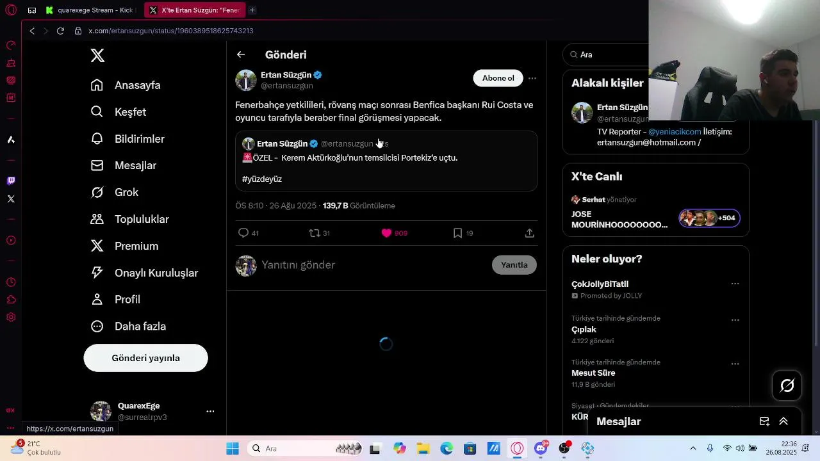Click the new message compose icon
This screenshot has height=461, width=820.
tap(764, 421)
